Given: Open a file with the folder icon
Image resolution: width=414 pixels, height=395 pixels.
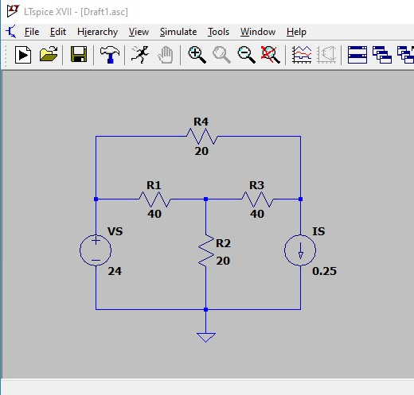Looking at the screenshot, I should point(49,55).
